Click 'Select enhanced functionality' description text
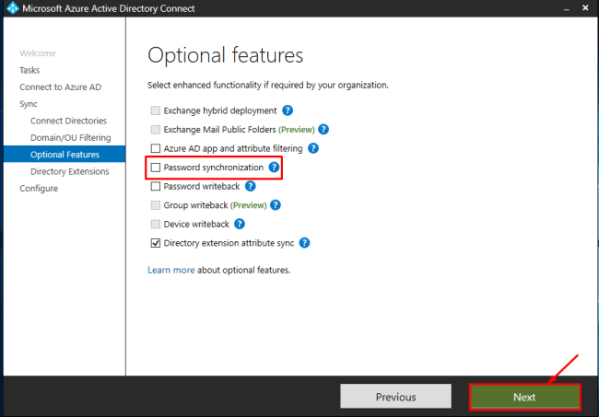The width and height of the screenshot is (599, 417). point(268,85)
